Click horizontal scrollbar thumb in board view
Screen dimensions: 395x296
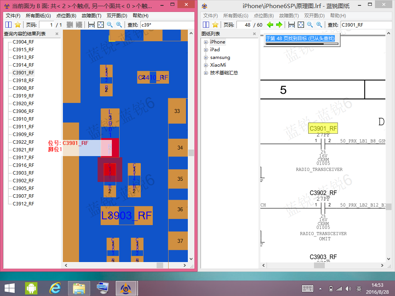(160, 265)
